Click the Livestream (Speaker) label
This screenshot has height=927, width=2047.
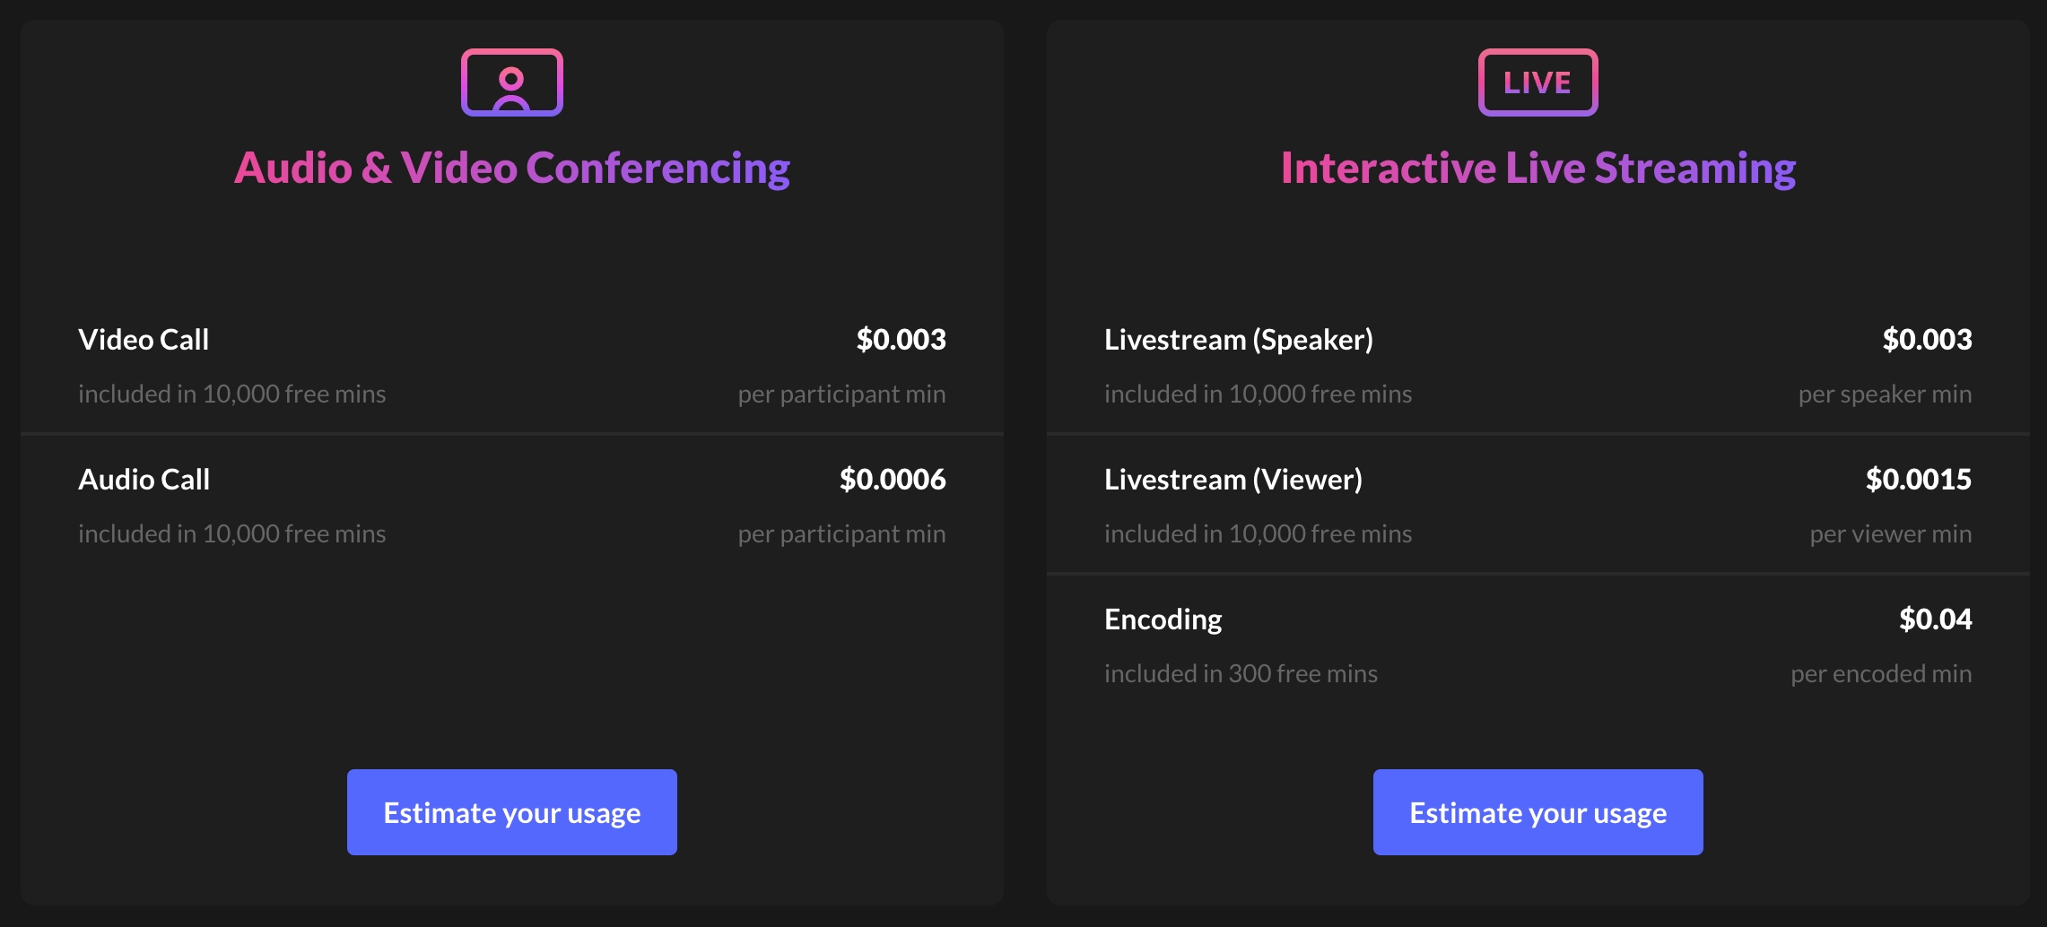(x=1238, y=340)
